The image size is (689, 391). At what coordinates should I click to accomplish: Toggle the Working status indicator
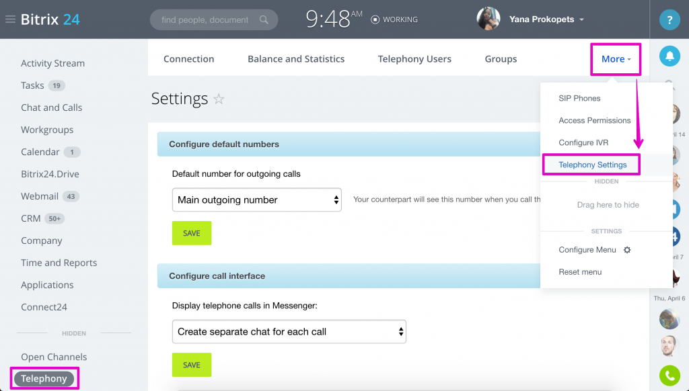coord(394,19)
